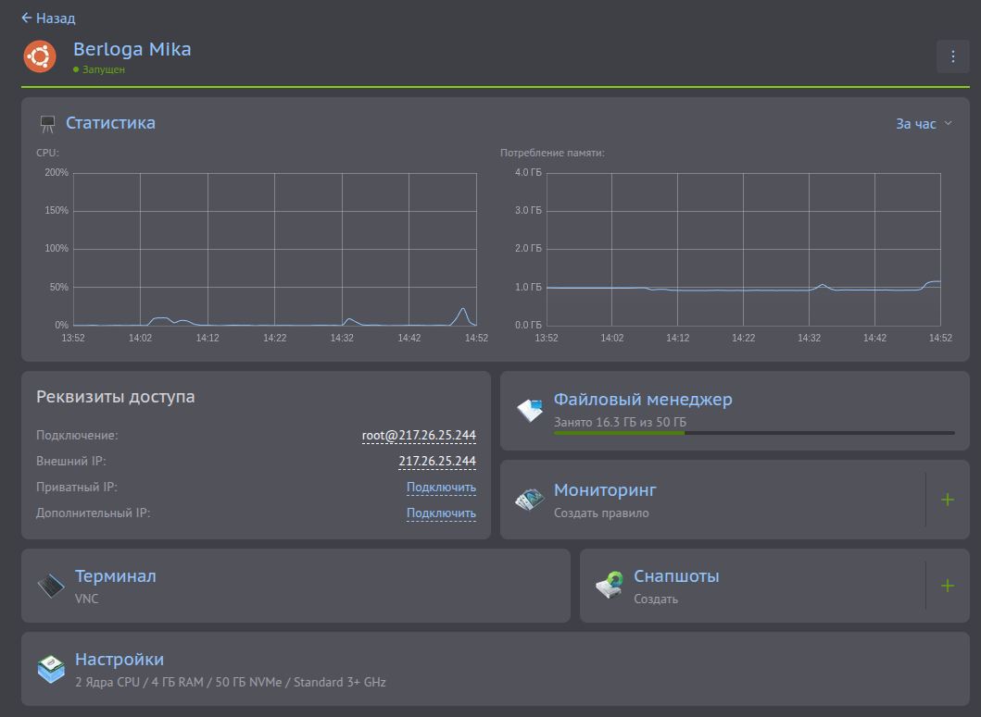Image resolution: width=981 pixels, height=717 pixels.
Task: Copy the connection string root@217.26.25.244
Action: 419,435
